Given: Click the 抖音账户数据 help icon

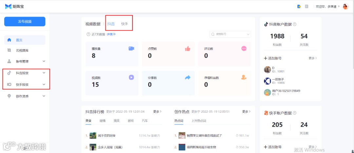Looking at the screenshot, I should pyautogui.click(x=295, y=24).
